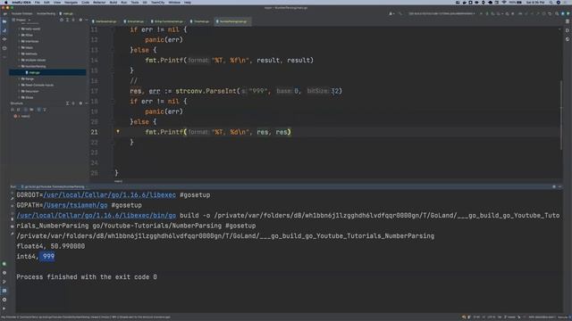Open the Window menu

(174, 3)
